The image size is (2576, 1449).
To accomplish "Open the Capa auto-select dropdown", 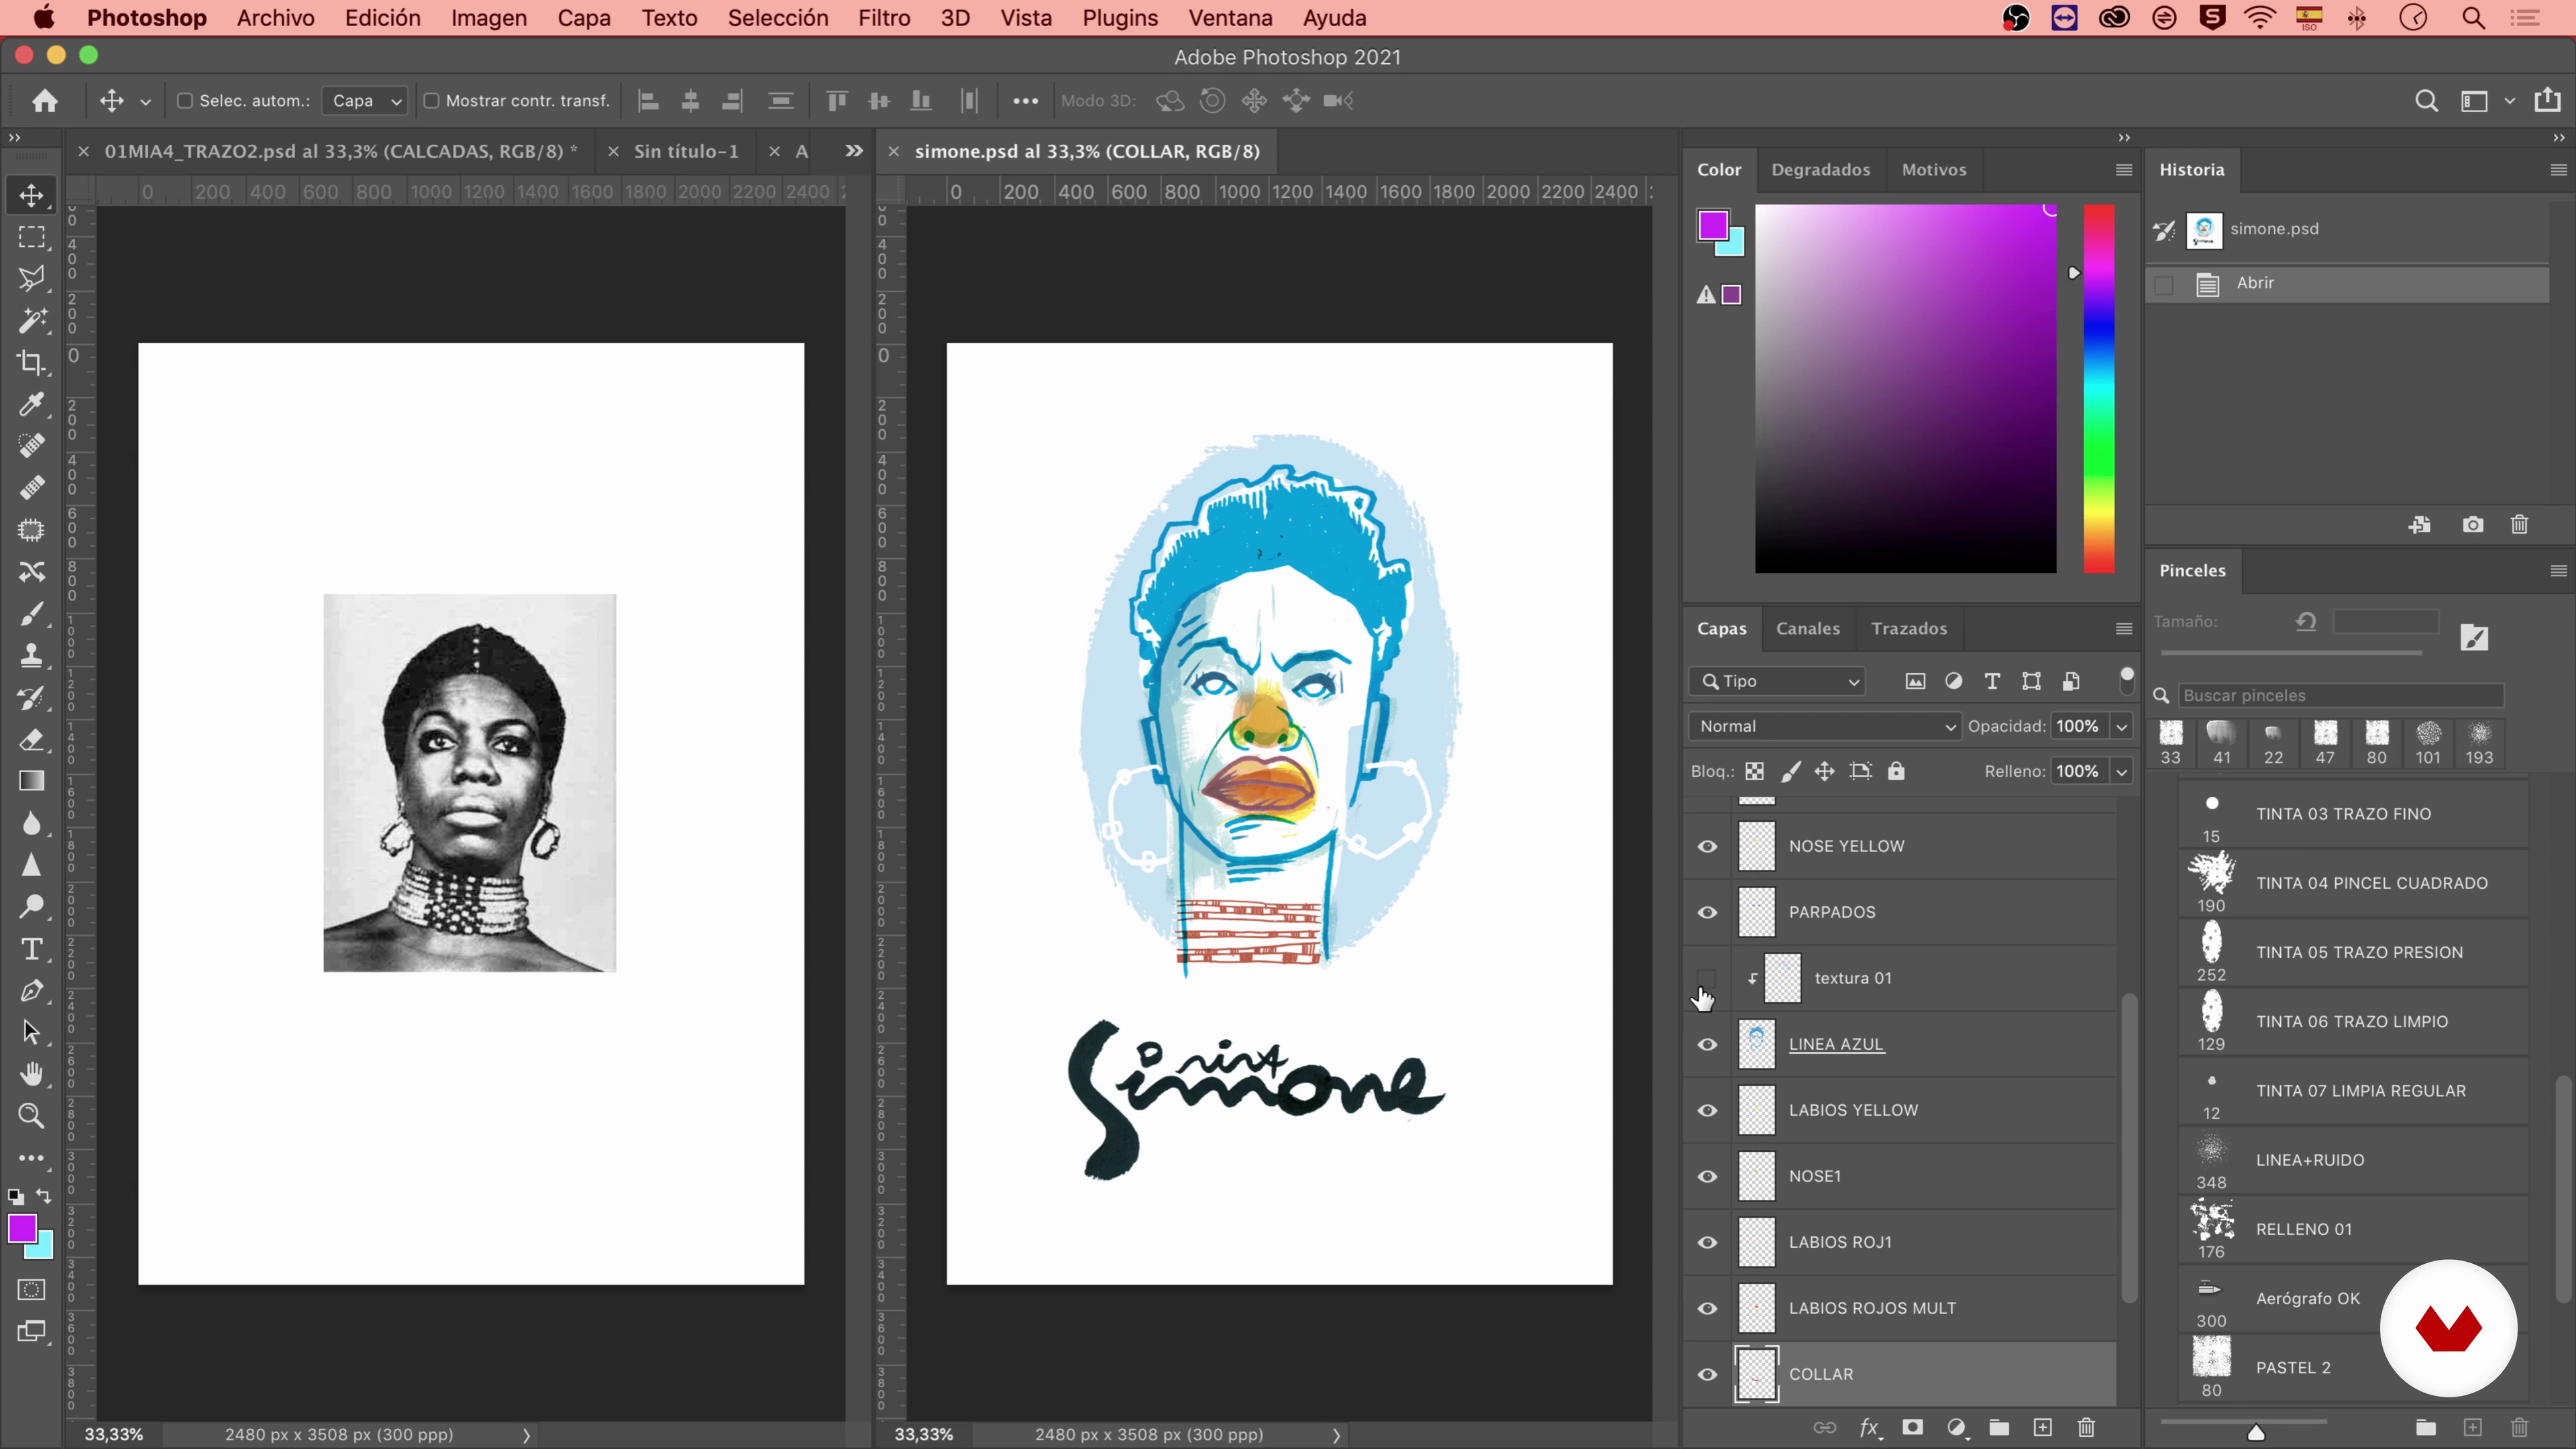I will [365, 100].
